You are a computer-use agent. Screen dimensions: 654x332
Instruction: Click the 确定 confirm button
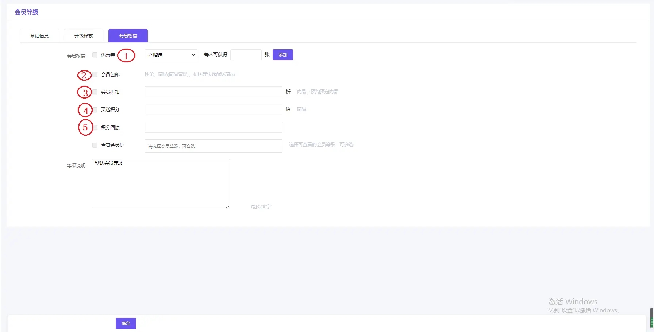click(126, 323)
